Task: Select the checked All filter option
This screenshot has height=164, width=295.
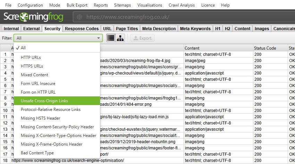Action: [23, 48]
